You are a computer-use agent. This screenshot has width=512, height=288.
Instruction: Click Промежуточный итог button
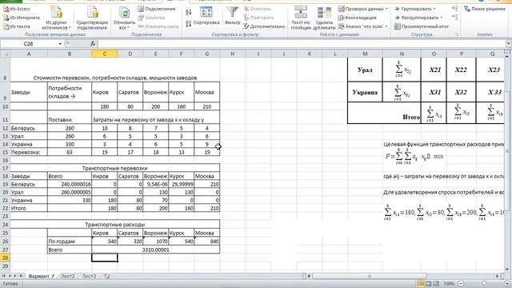(x=422, y=26)
